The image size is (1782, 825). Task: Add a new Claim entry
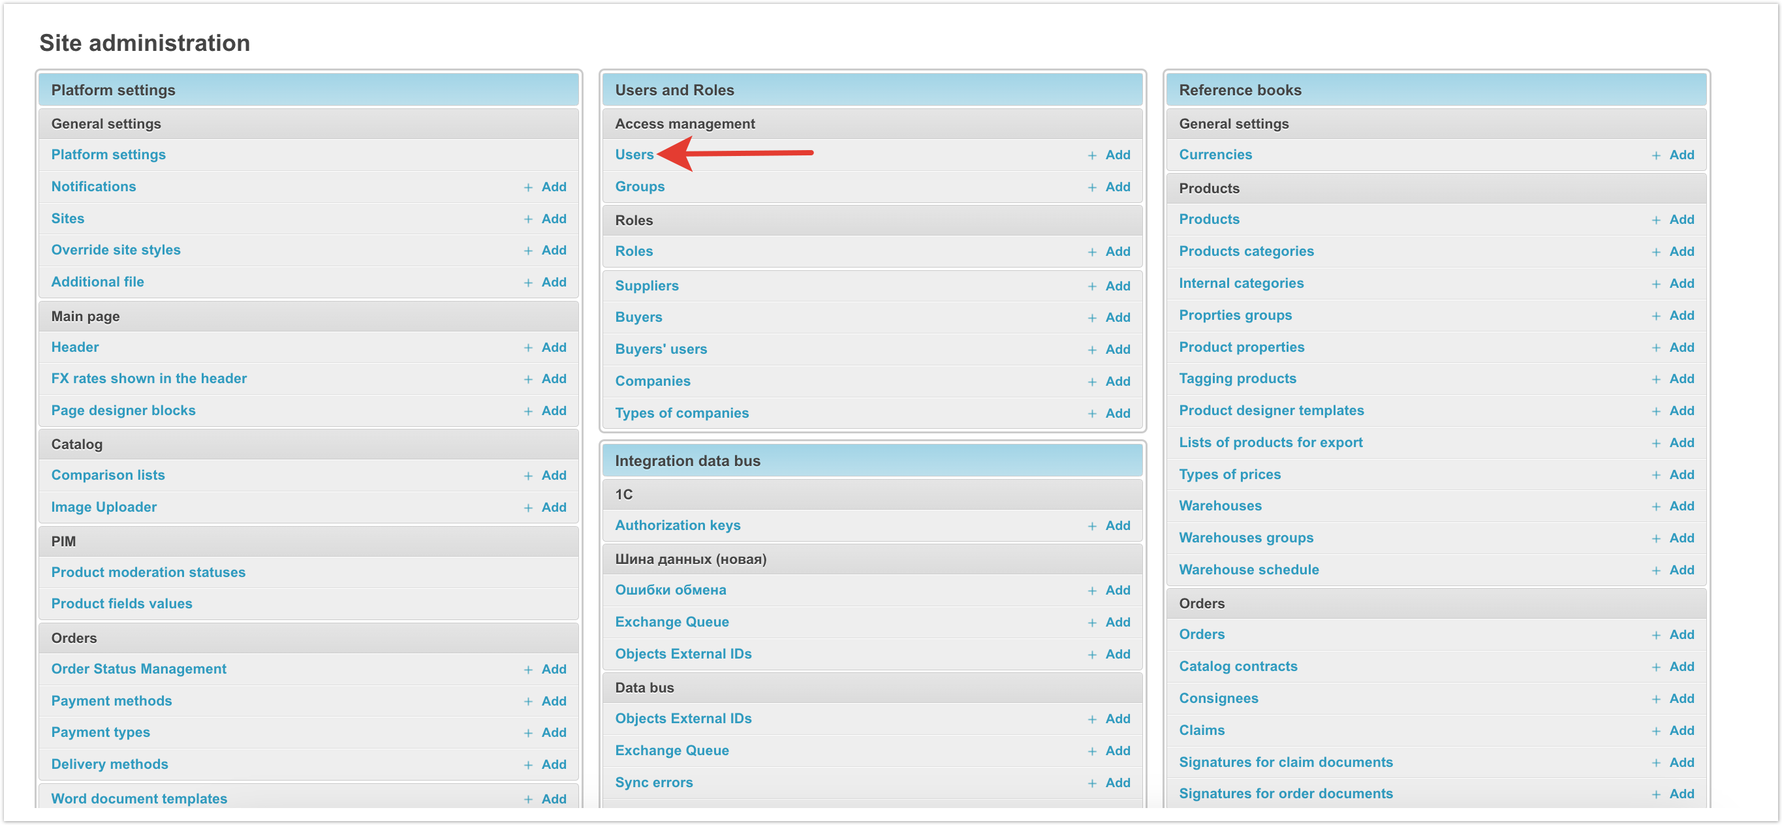coord(1680,730)
